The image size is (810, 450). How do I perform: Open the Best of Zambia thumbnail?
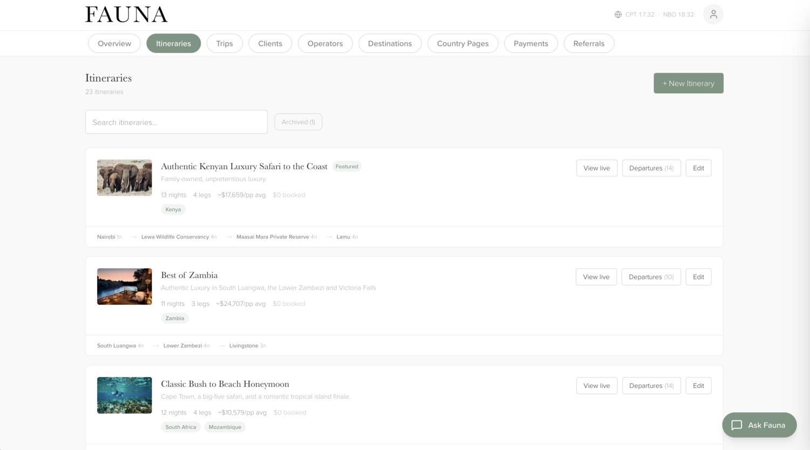point(125,287)
